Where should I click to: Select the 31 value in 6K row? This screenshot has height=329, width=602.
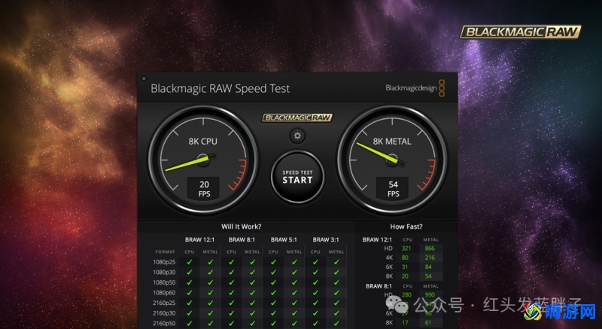pos(405,267)
